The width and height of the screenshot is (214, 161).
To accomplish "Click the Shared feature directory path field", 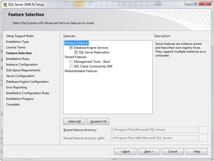I will pyautogui.click(x=154, y=130).
